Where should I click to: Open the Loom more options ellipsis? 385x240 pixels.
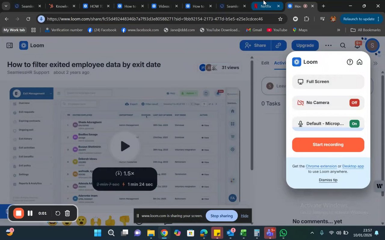[328, 45]
